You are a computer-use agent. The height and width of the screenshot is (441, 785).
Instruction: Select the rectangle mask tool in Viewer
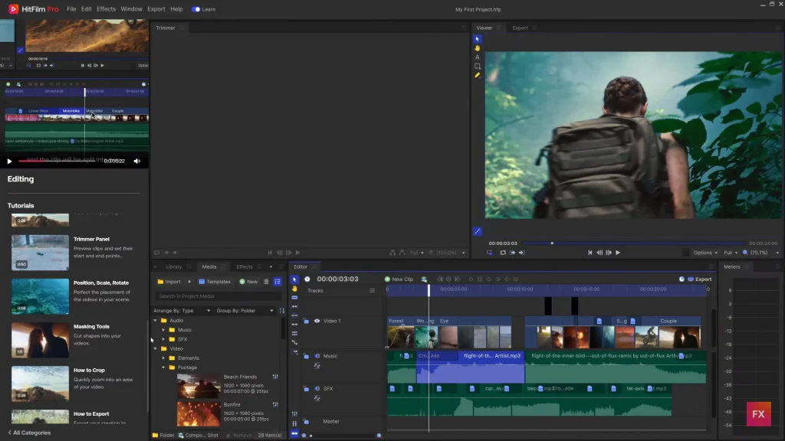pos(477,66)
